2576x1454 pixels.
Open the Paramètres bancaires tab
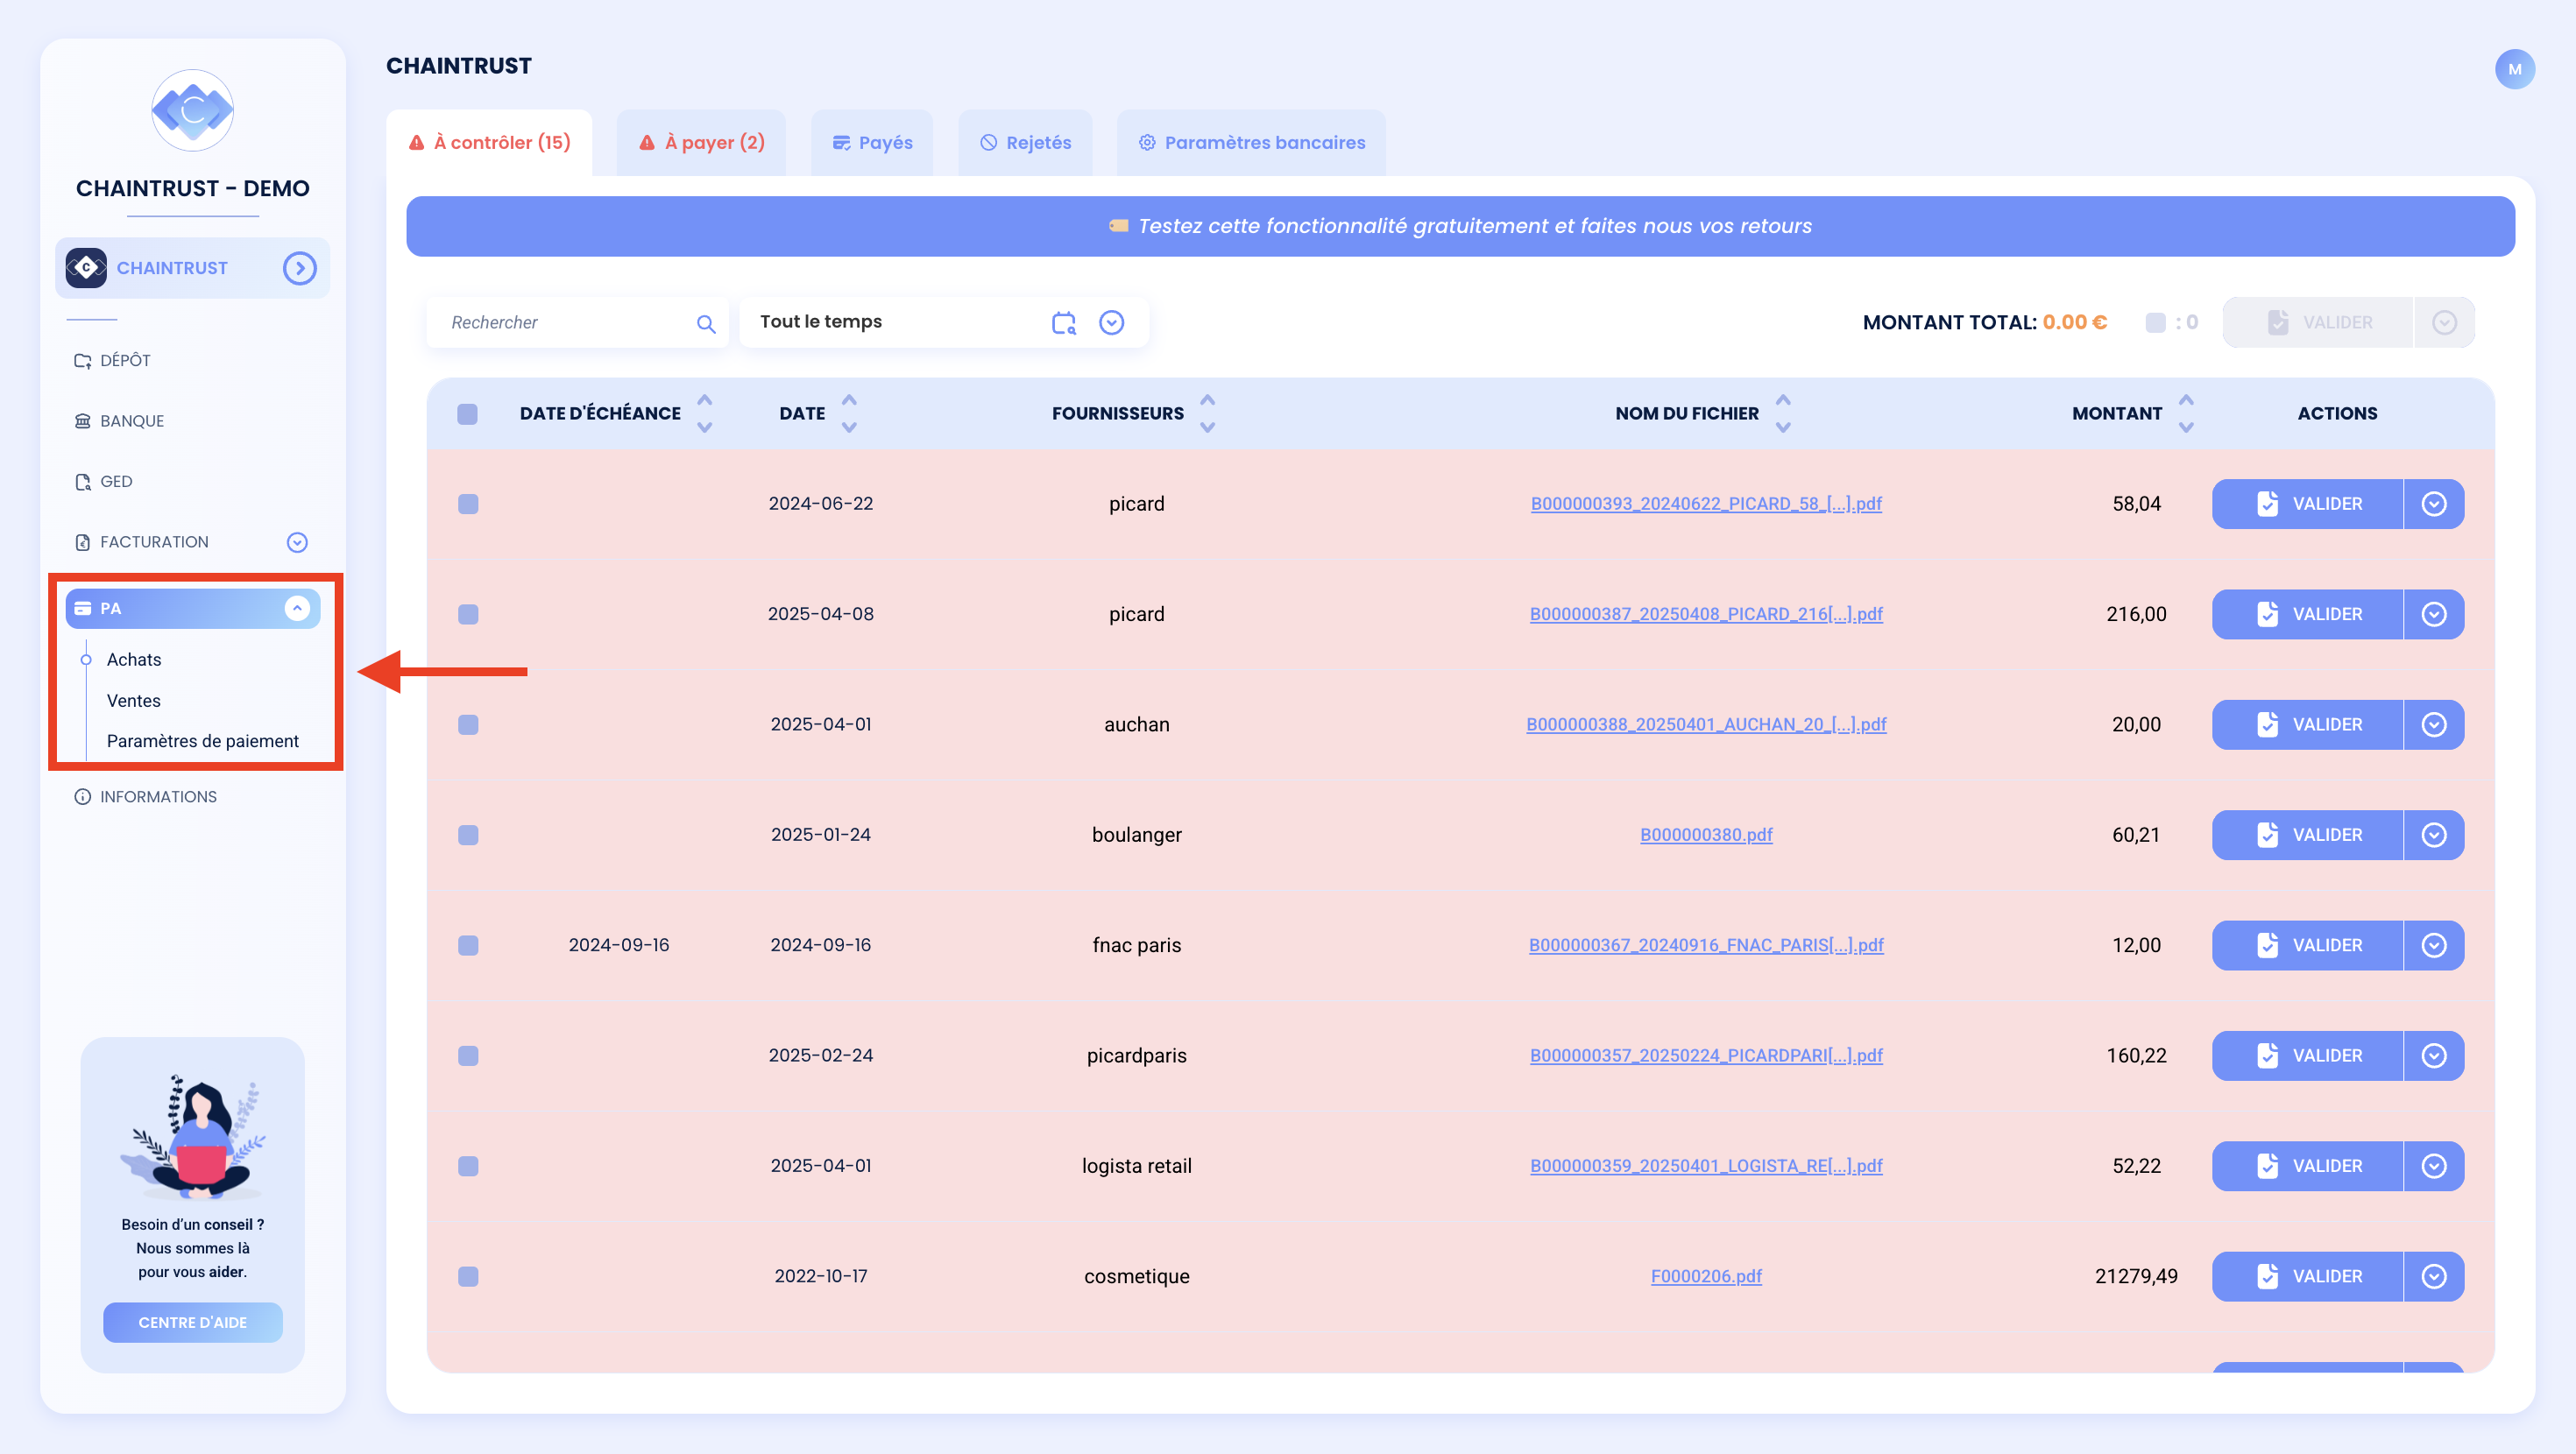(x=1251, y=142)
